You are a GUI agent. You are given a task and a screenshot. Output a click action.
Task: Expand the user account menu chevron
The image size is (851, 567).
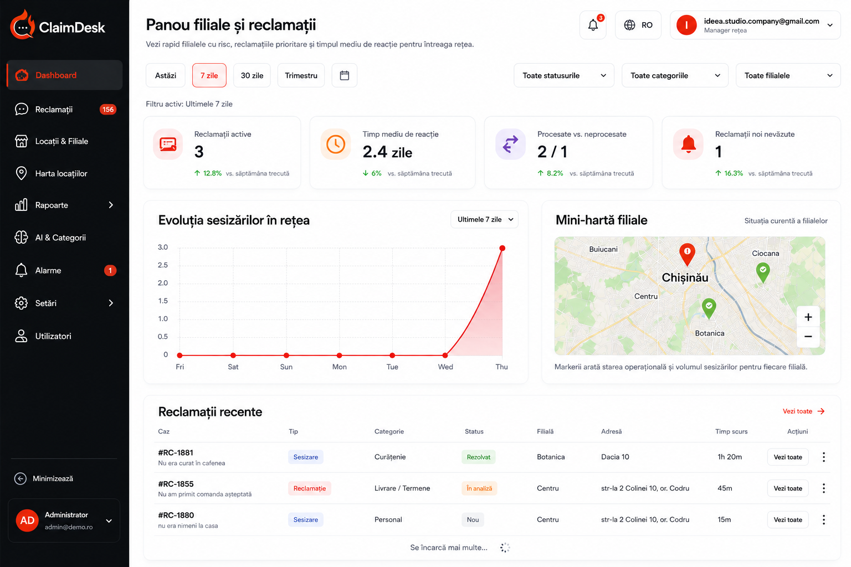pyautogui.click(x=830, y=25)
